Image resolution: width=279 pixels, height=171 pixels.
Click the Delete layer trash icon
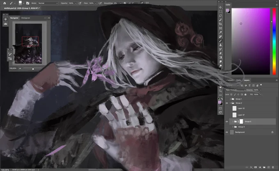[x=273, y=167]
